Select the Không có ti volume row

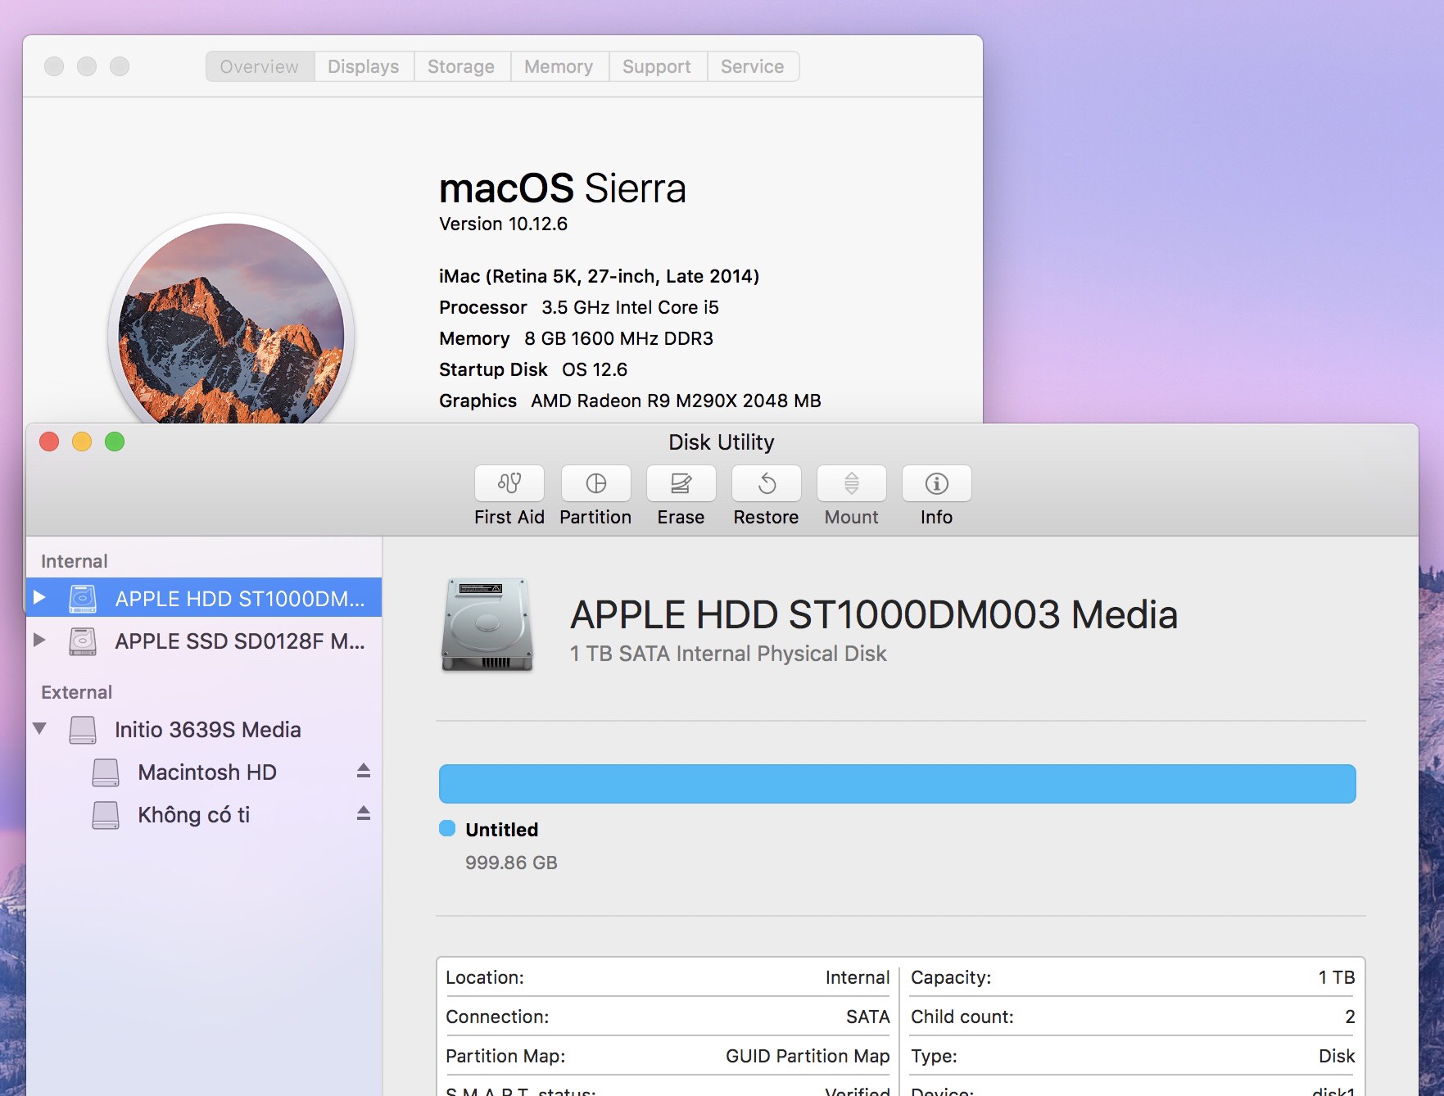pyautogui.click(x=204, y=815)
